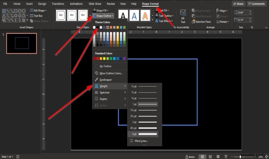
Task: Apply the blue WordArt style A
Action: [134, 16]
